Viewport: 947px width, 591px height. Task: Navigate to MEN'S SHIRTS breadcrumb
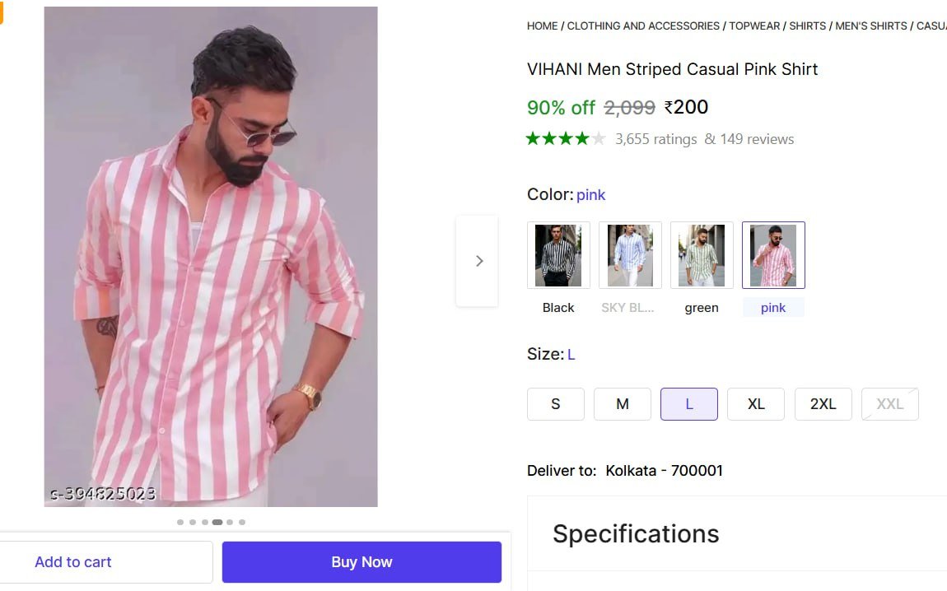click(871, 26)
